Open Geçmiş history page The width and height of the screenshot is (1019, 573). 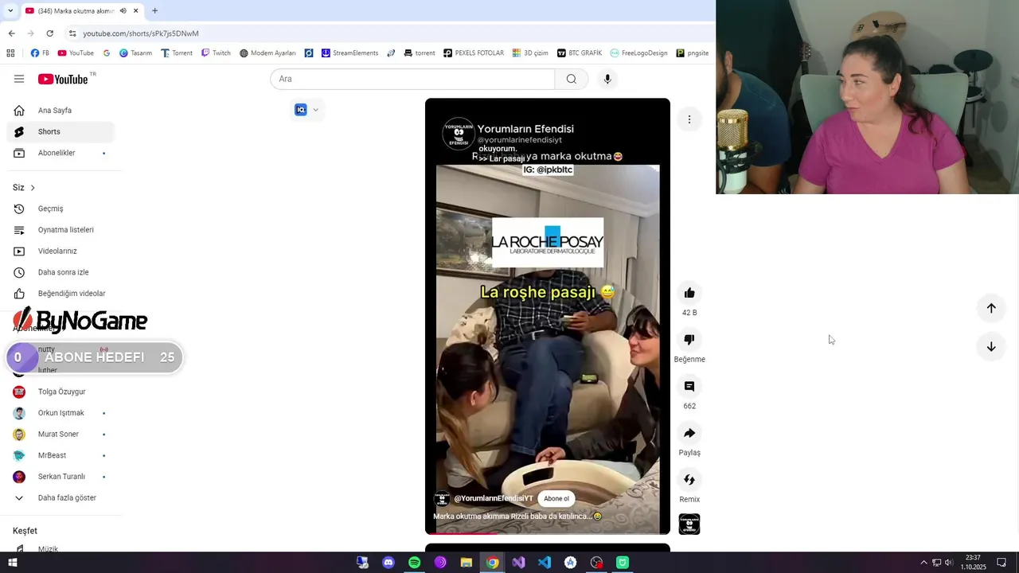point(61,209)
